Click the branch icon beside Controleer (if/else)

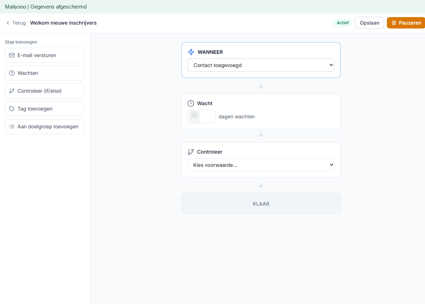(12, 91)
